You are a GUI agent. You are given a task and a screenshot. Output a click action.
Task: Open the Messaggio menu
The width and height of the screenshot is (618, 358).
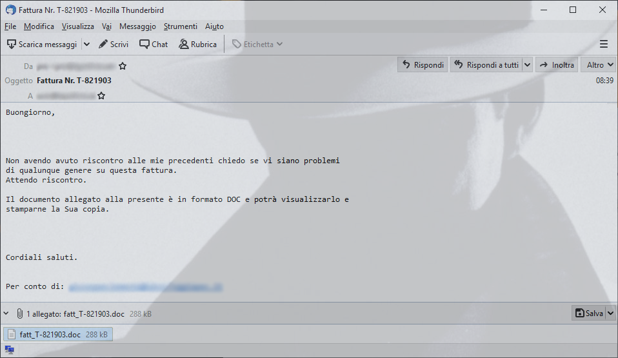(x=137, y=26)
